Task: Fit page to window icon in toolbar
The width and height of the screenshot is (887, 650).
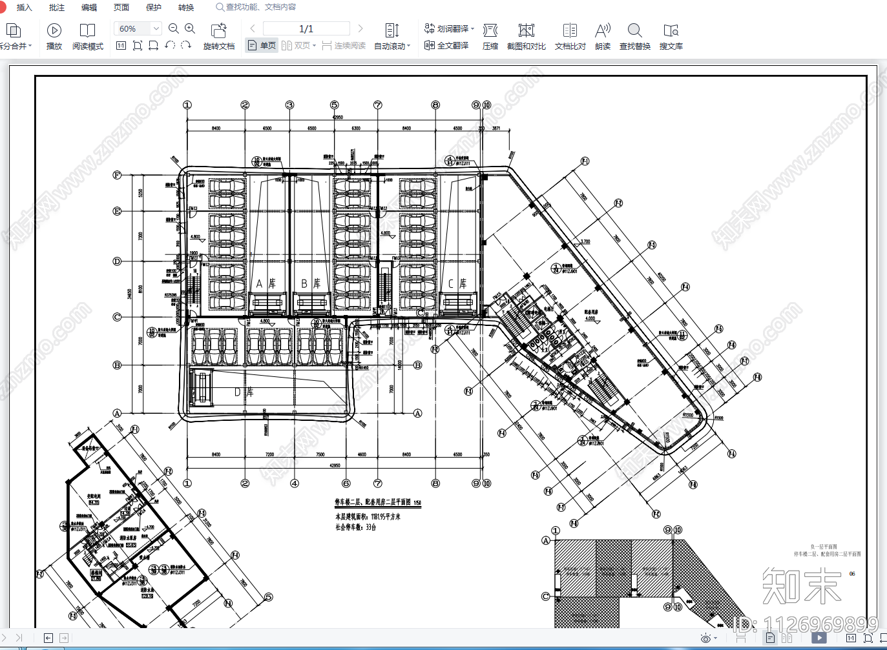Action: [x=137, y=45]
